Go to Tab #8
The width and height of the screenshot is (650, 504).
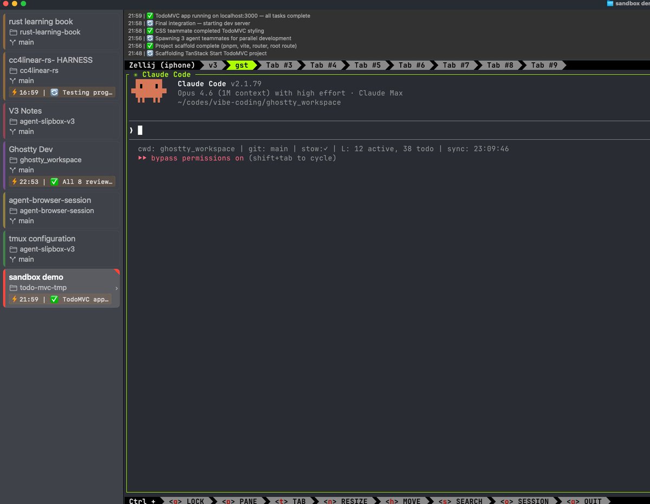point(500,65)
